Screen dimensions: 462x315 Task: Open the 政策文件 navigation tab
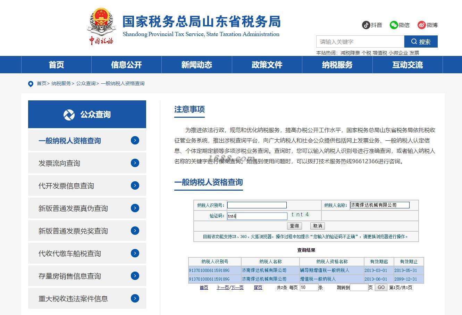267,65
